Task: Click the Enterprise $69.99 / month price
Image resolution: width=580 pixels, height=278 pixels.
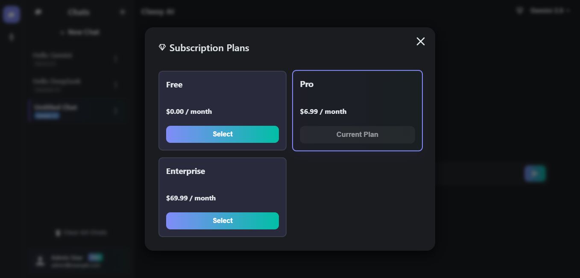Action: 190,198
